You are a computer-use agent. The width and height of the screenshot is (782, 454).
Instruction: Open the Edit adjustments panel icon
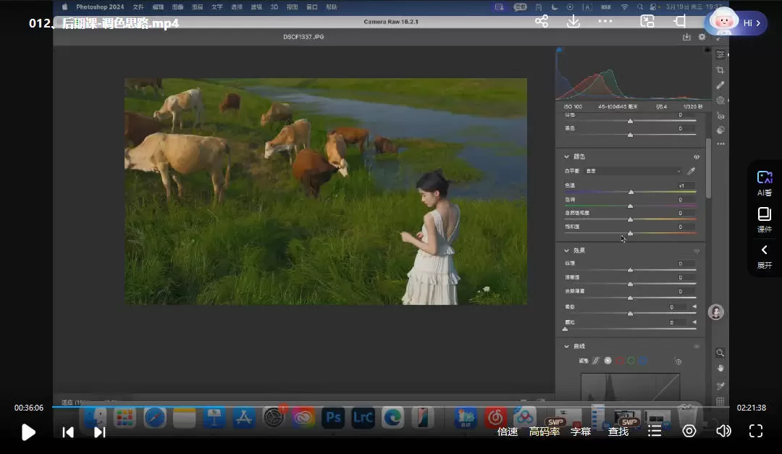[x=720, y=54]
